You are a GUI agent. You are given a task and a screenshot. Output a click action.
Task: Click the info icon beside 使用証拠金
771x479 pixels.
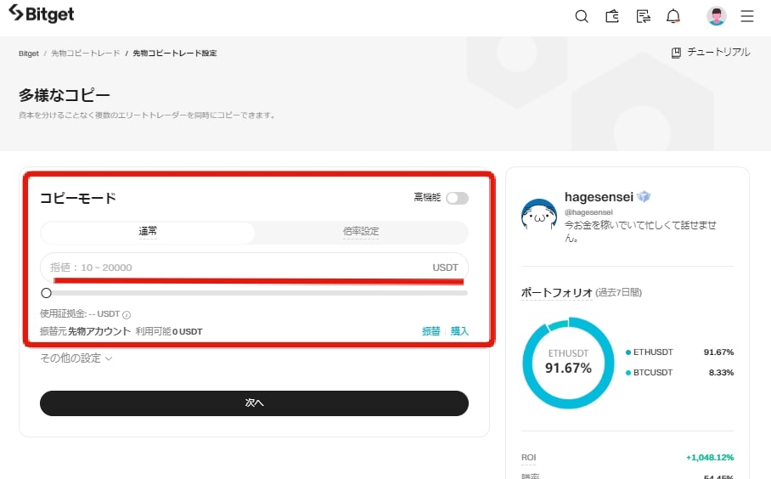click(127, 315)
